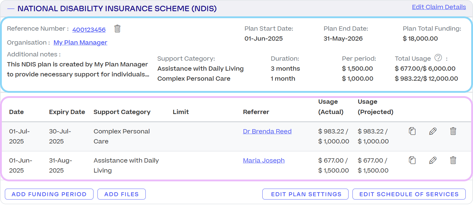Click the Add Funding Period button
The image size is (473, 205).
coord(49,194)
